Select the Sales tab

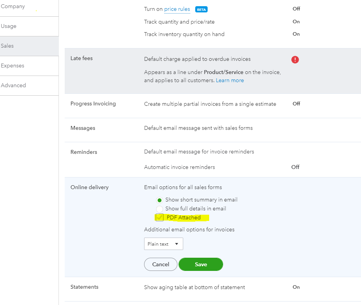[x=7, y=46]
